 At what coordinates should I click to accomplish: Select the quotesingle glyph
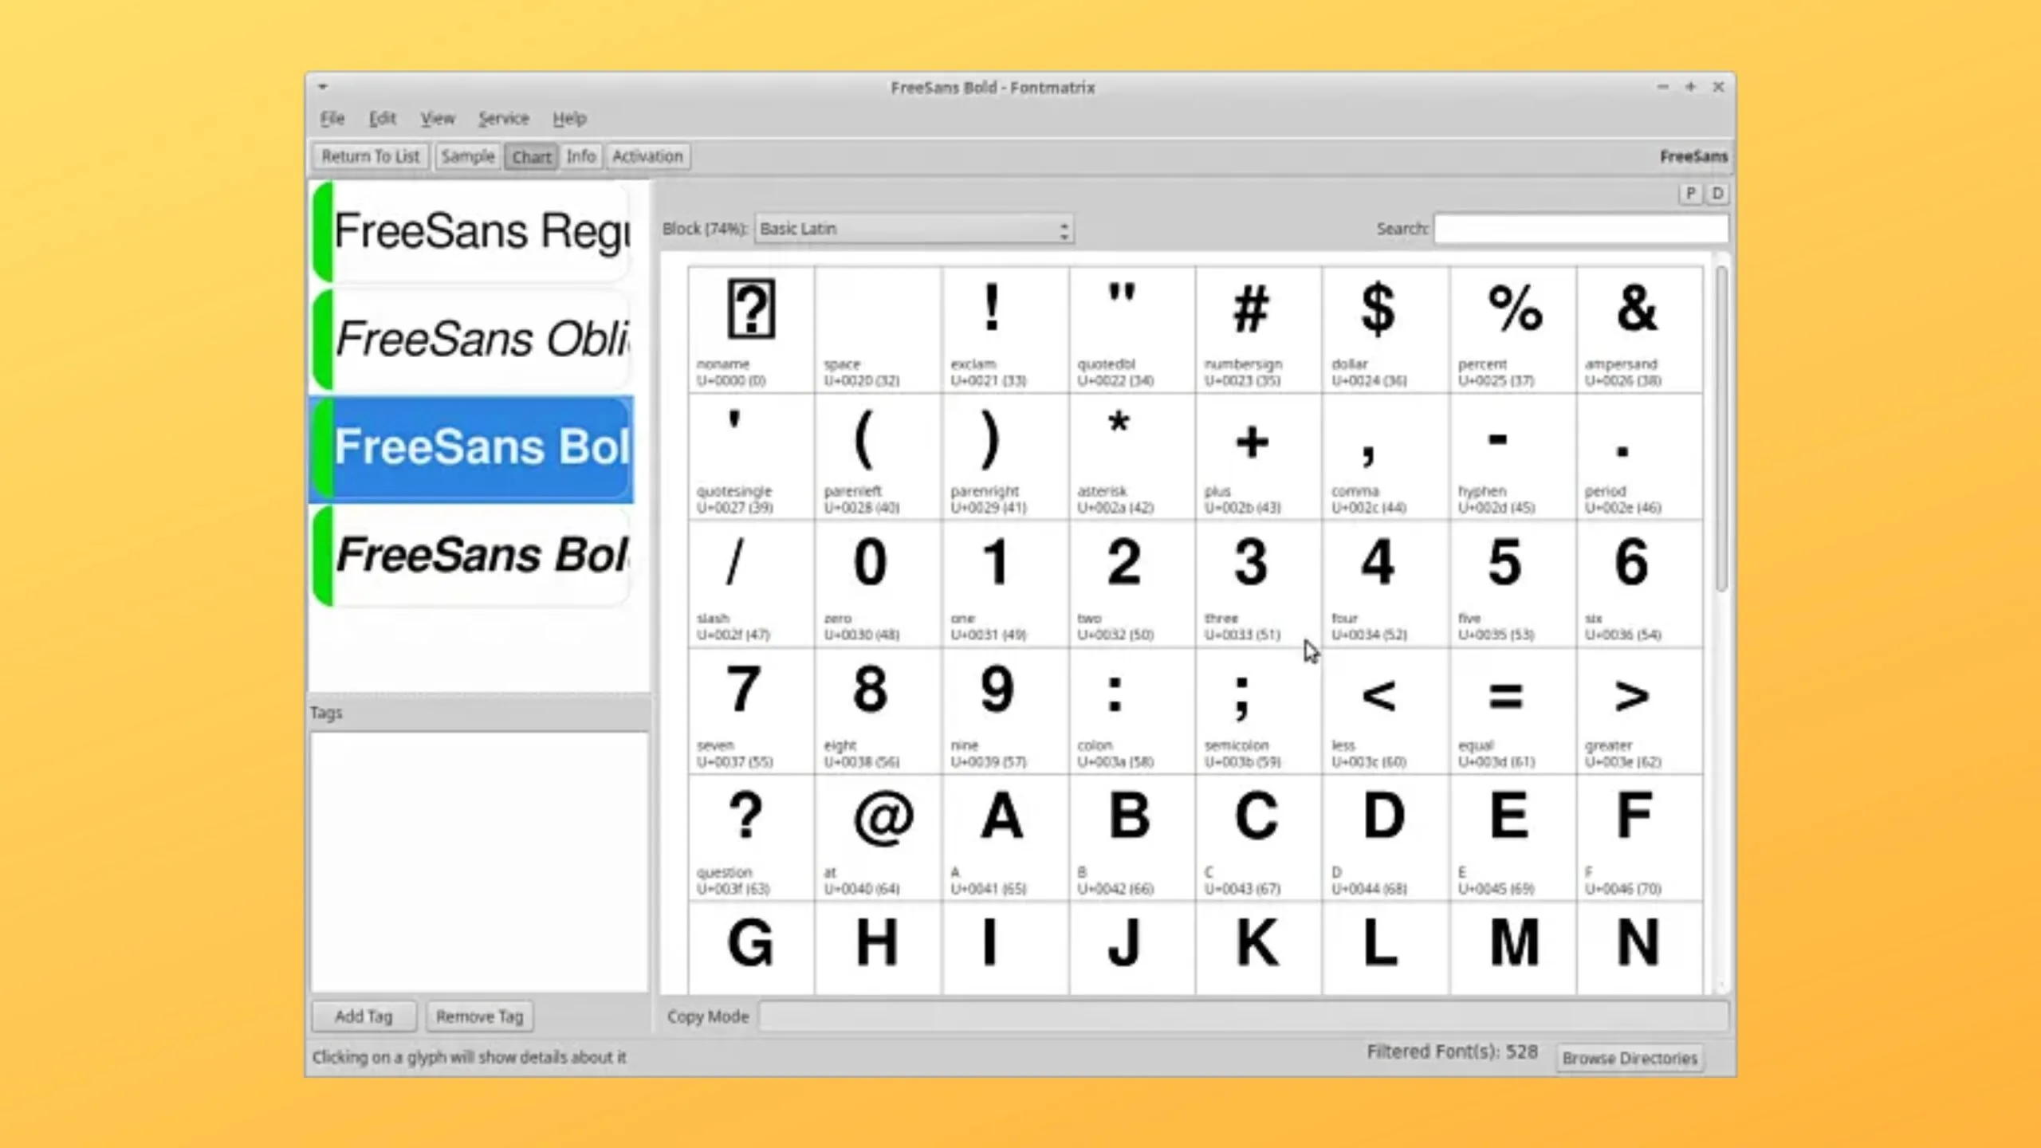coord(751,457)
